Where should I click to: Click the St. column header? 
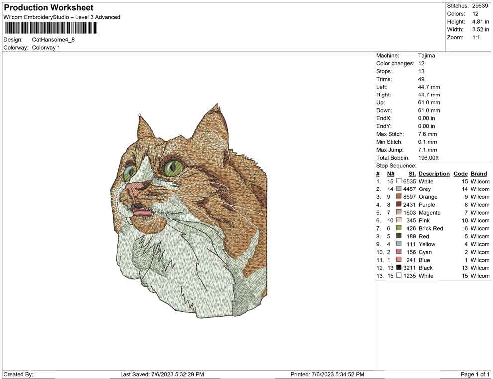(412, 173)
